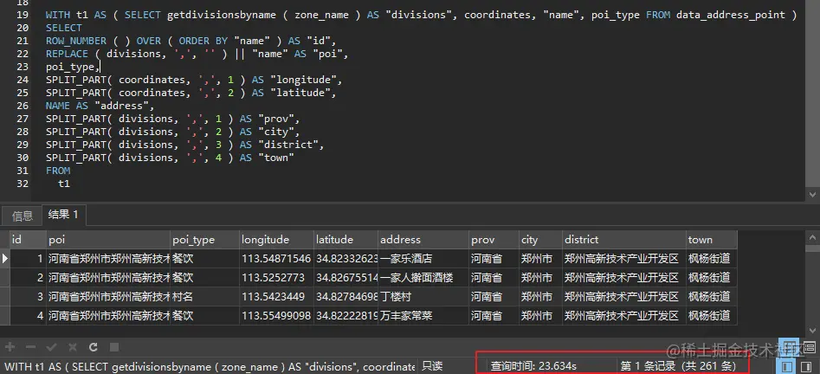This screenshot has height=374, width=820.
Task: Click the poi_type cell 村名
Action: [204, 297]
